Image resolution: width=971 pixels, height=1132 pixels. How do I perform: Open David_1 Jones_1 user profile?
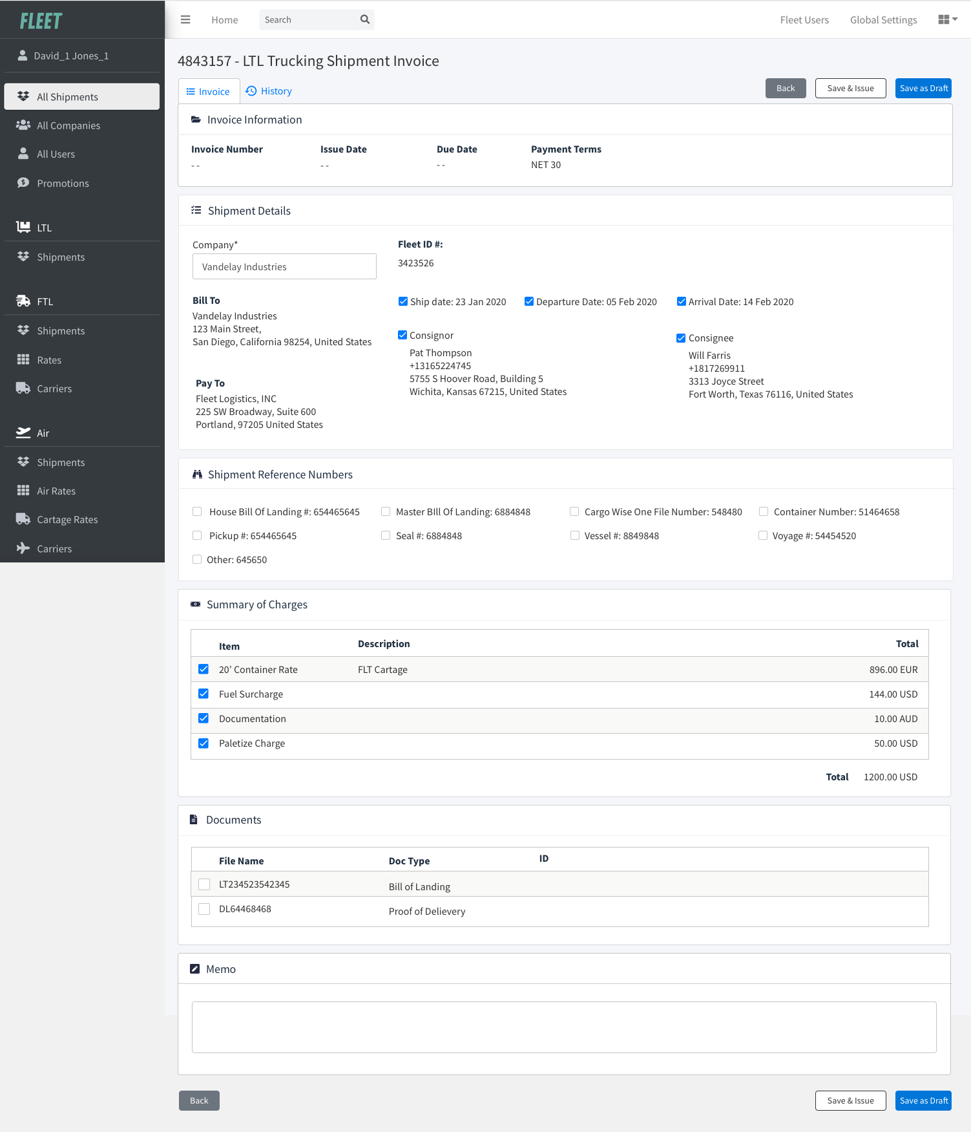(71, 56)
